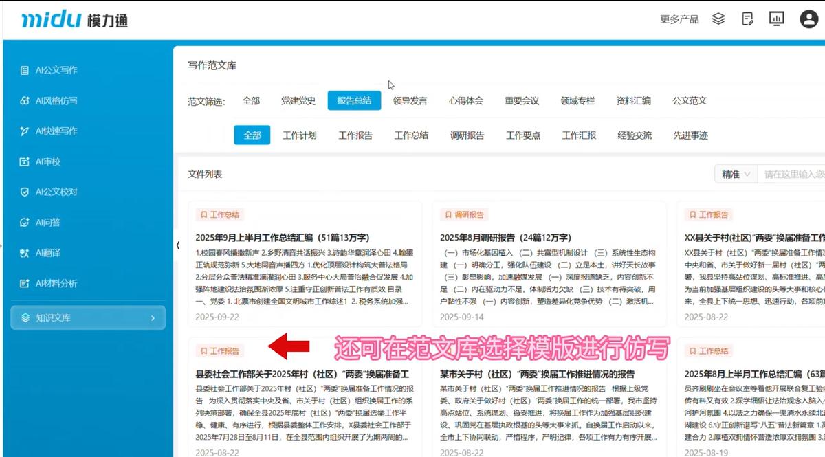This screenshot has width=825, height=457.
Task: Open the 2025年8月调研报告 card
Action: tap(505, 238)
